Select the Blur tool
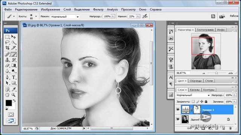This screenshot has height=135, width=241. point(7,71)
